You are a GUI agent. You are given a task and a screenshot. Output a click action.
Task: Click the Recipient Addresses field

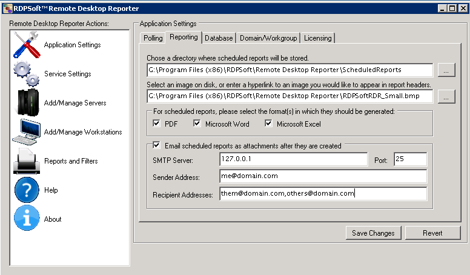(323, 194)
